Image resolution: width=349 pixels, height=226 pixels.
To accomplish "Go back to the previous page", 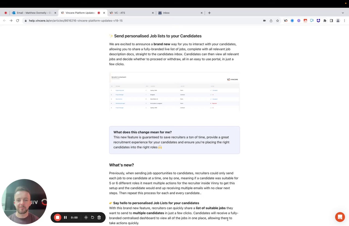I will click(x=4, y=20).
